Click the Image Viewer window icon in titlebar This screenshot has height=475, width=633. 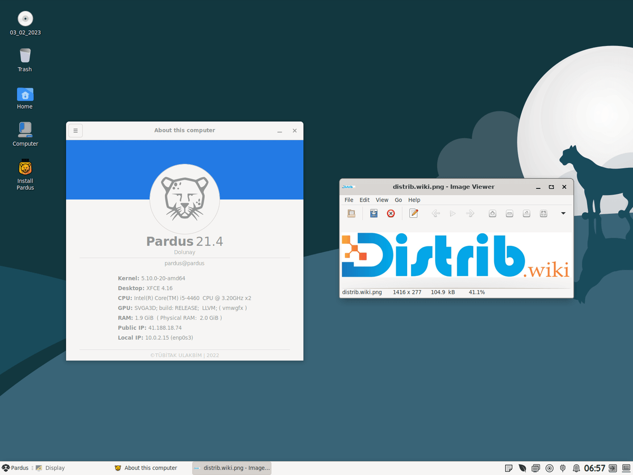point(348,187)
